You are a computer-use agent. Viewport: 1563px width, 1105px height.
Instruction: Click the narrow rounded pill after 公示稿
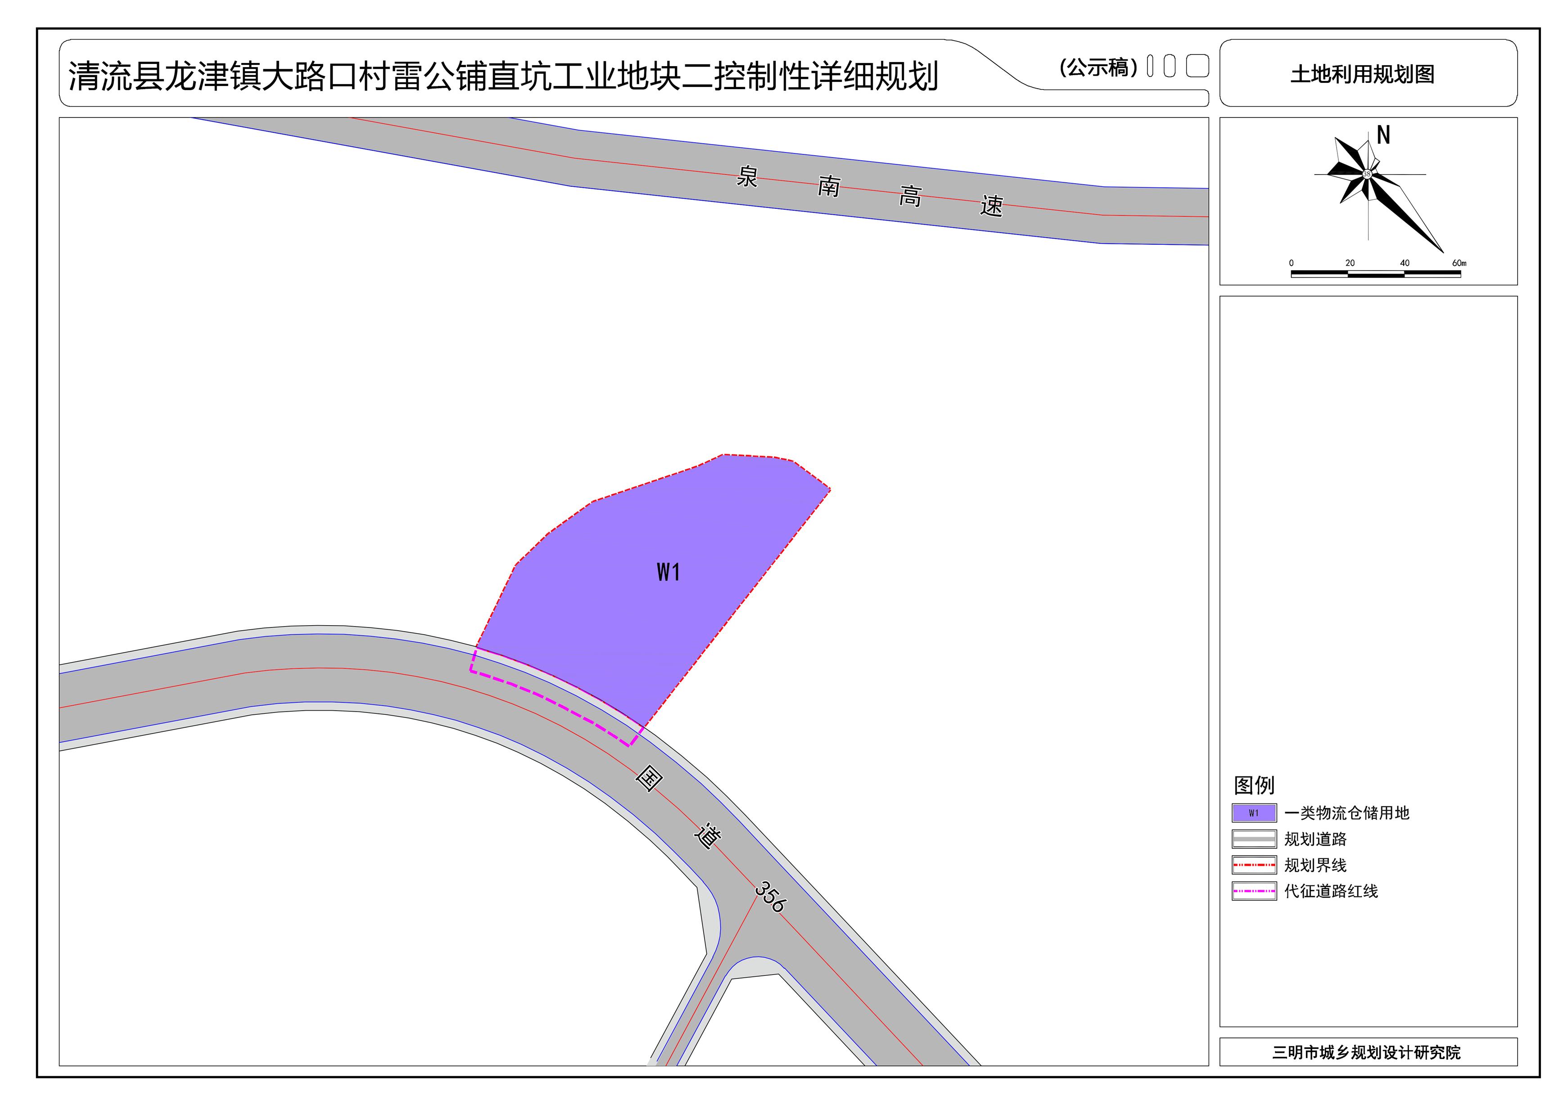click(1150, 66)
